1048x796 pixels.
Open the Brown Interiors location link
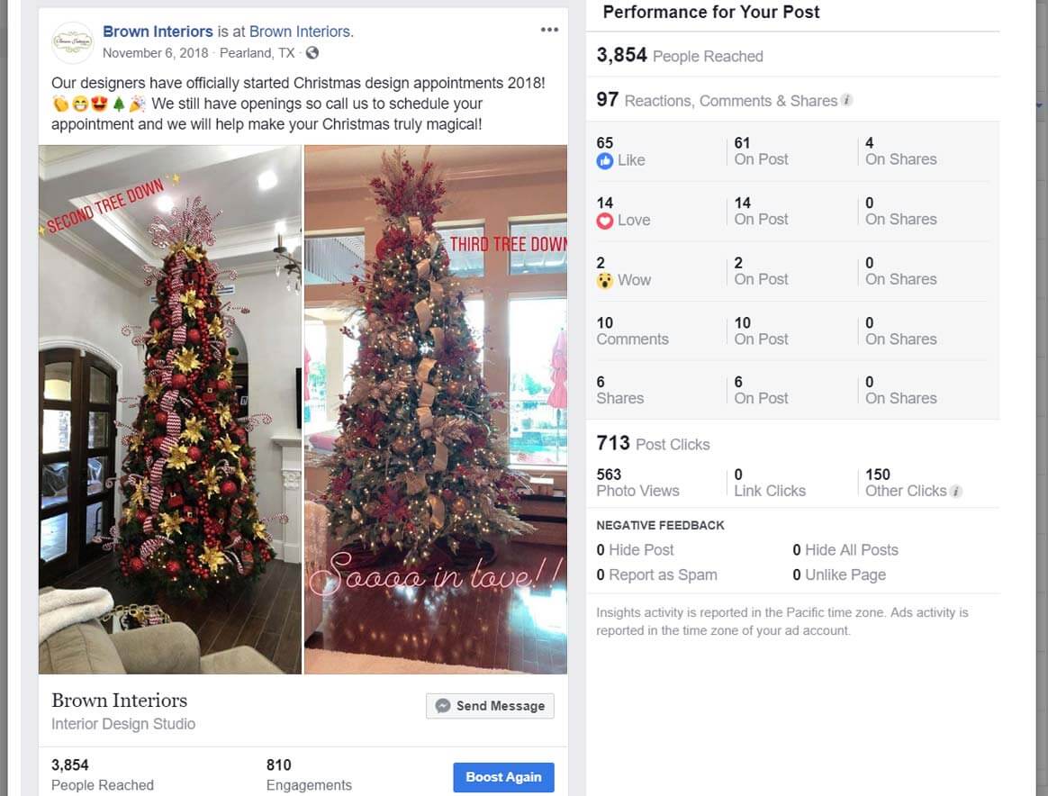(x=300, y=32)
